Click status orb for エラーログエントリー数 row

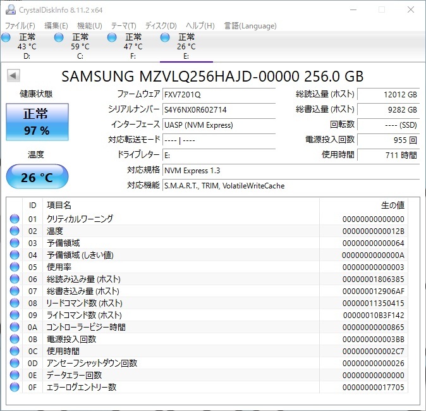click(15, 387)
